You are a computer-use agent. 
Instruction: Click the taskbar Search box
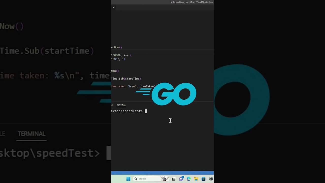[151, 179]
